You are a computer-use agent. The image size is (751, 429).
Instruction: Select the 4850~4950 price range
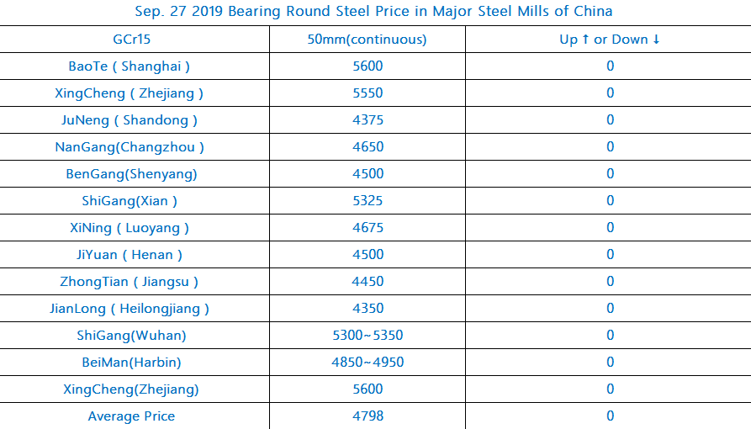coord(368,363)
